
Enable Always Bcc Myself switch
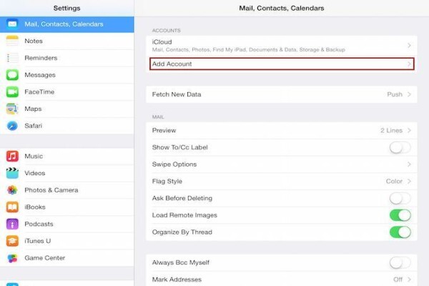pos(400,262)
